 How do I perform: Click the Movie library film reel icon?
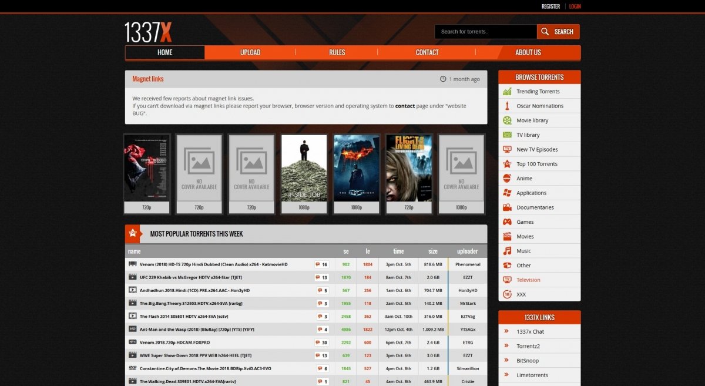point(507,120)
